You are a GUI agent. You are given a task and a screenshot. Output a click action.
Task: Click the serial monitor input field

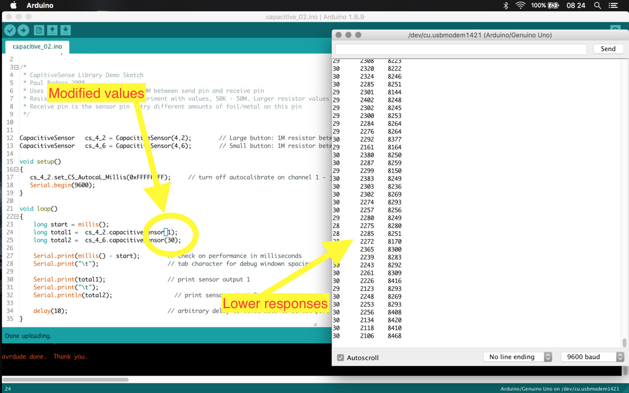[461, 49]
